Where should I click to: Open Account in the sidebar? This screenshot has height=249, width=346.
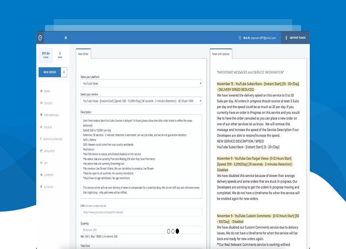[49, 187]
